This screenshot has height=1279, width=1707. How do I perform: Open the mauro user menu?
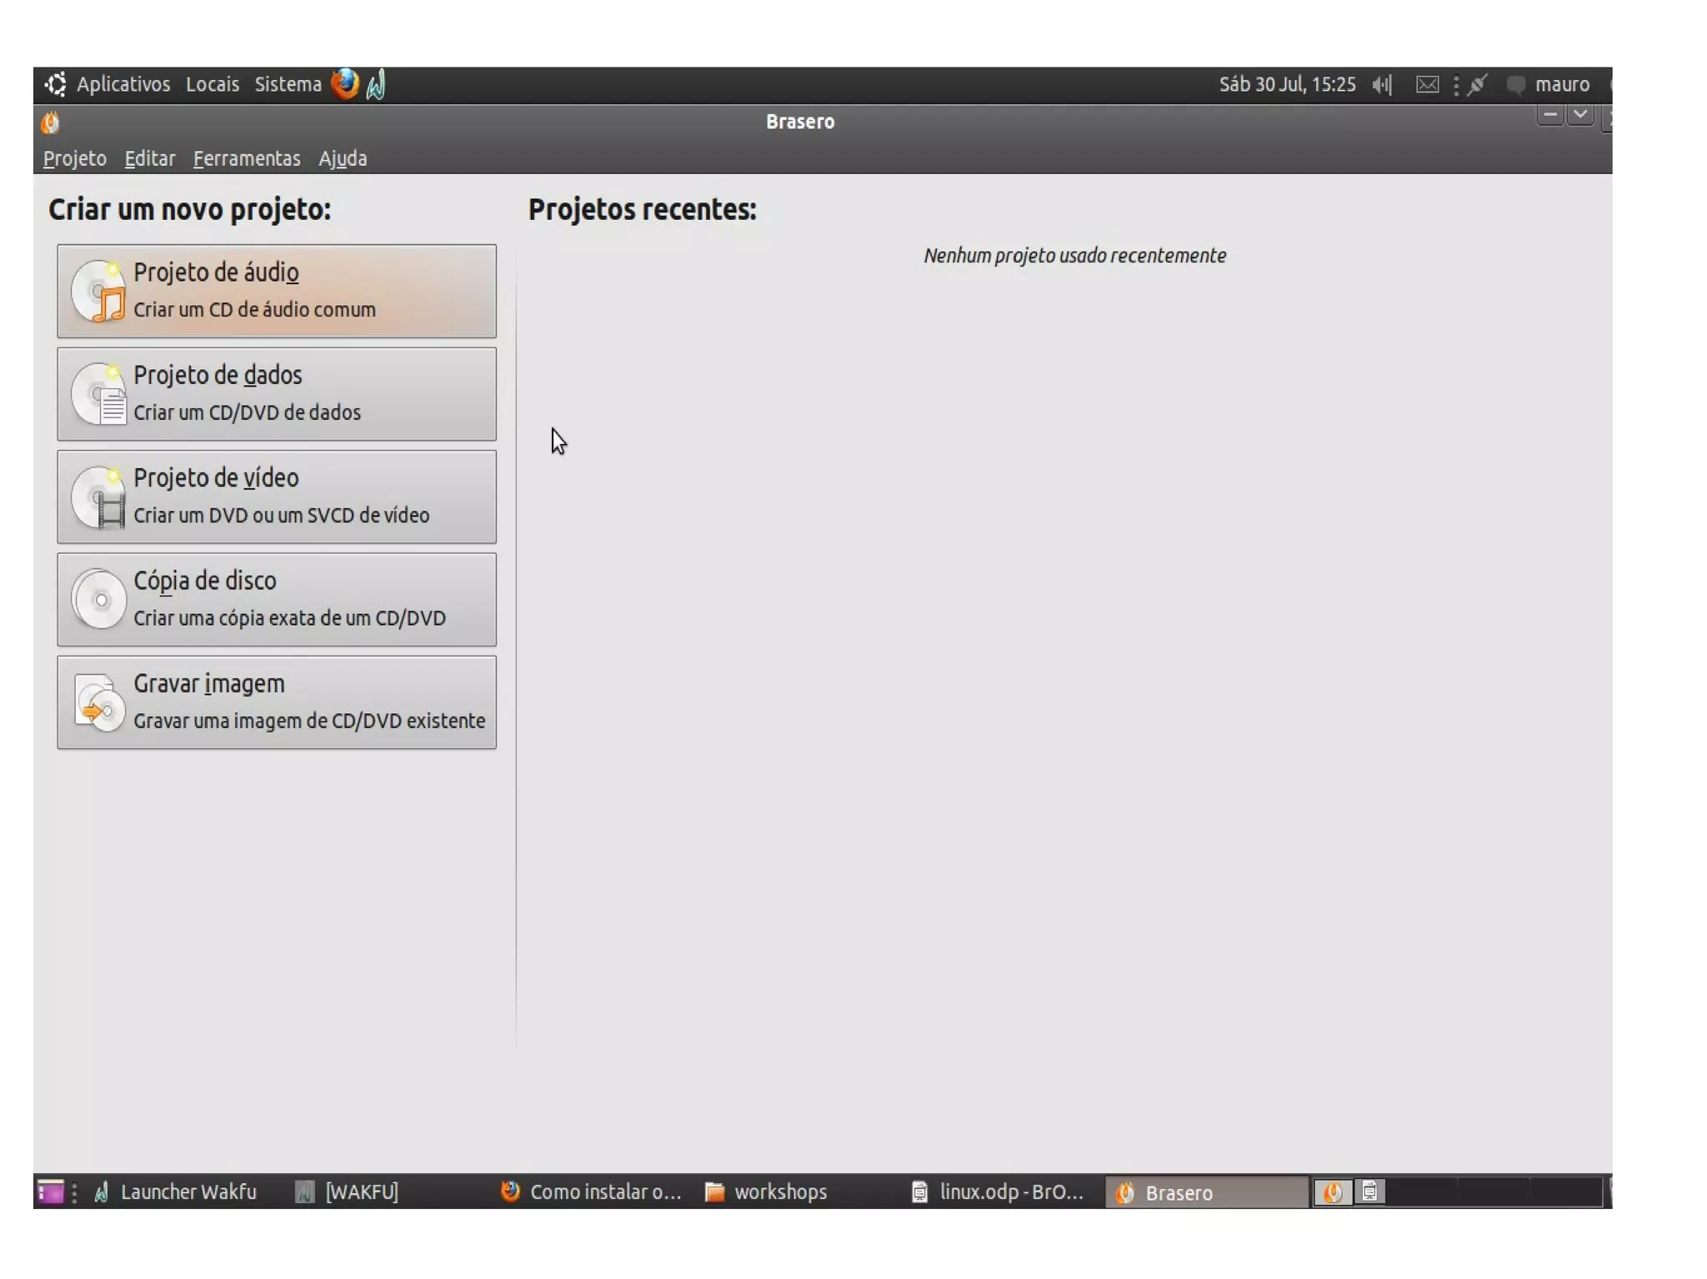[x=1562, y=84]
